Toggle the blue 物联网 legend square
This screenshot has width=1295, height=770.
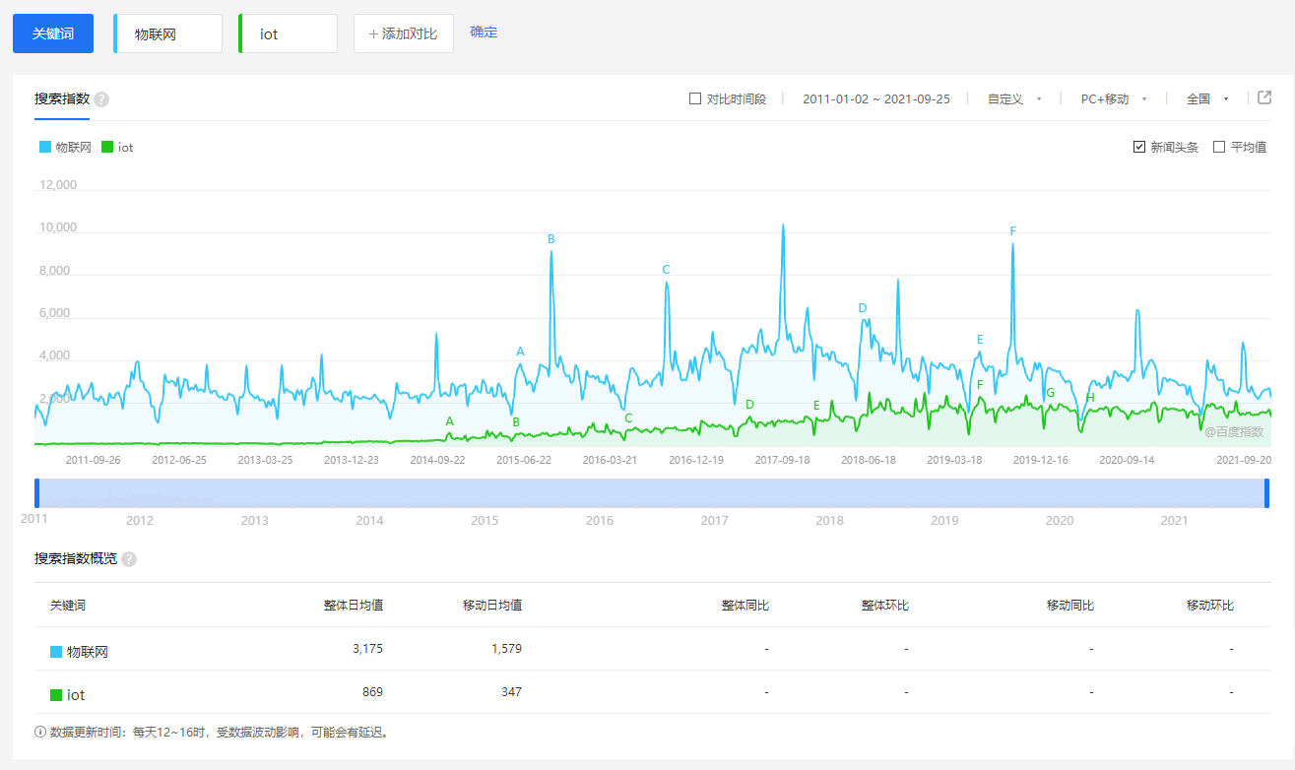click(x=44, y=148)
